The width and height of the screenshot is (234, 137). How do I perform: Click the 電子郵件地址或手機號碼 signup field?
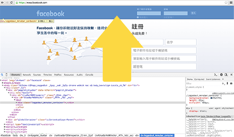pos(164,50)
